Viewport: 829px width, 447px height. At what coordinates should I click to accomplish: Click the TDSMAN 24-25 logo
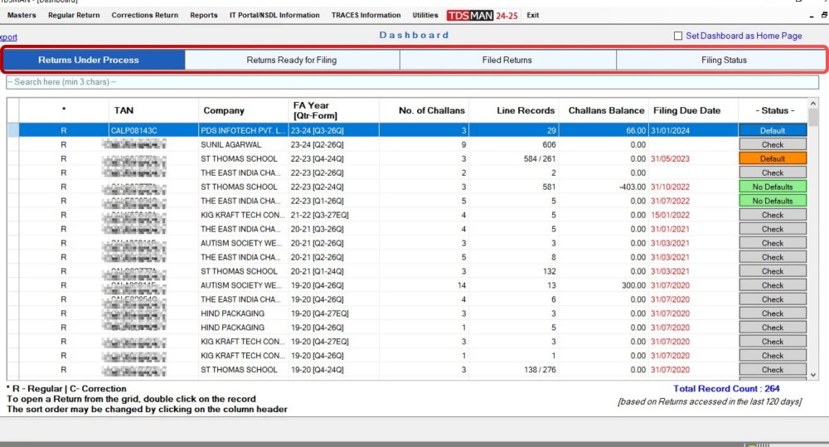482,15
